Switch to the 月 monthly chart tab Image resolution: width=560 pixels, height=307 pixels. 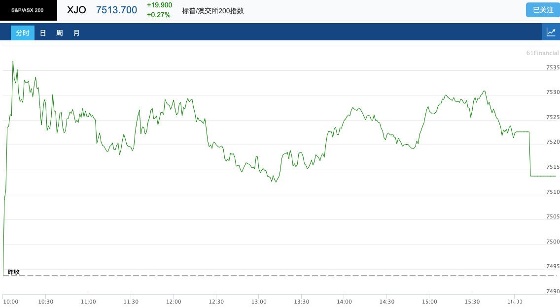pyautogui.click(x=76, y=33)
